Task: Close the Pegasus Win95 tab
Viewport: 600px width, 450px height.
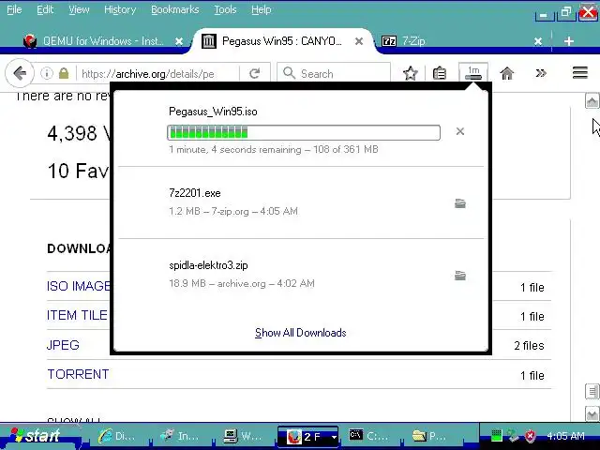Action: click(x=359, y=41)
